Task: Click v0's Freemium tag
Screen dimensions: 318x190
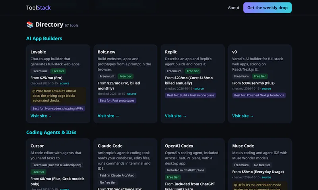Action: pos(241,76)
